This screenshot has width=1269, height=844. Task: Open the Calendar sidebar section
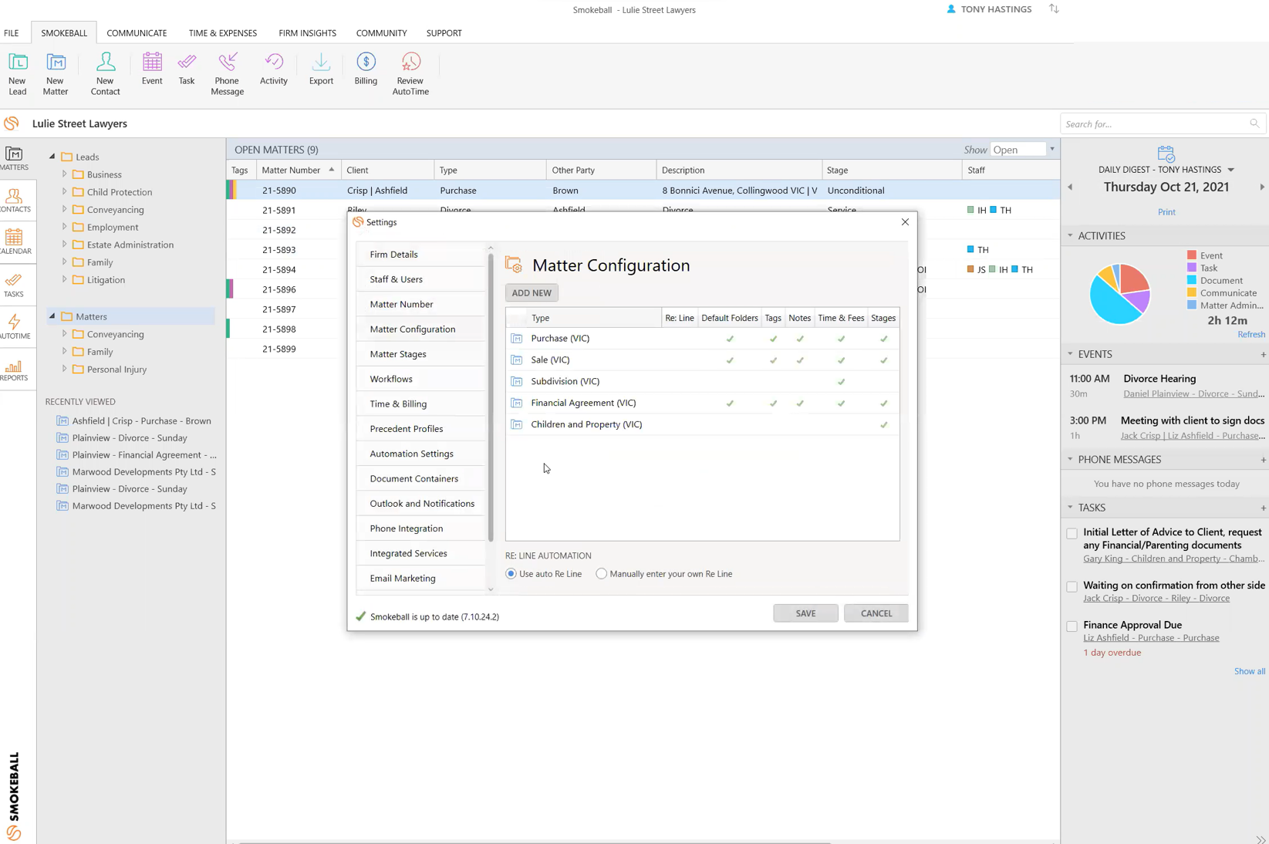click(x=14, y=242)
